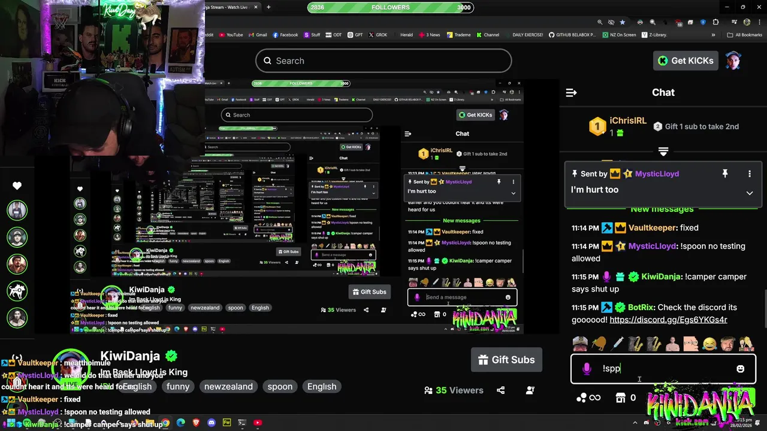767x431 pixels.
Task: Insert the laughing-crying emoji emote
Action: click(x=709, y=344)
